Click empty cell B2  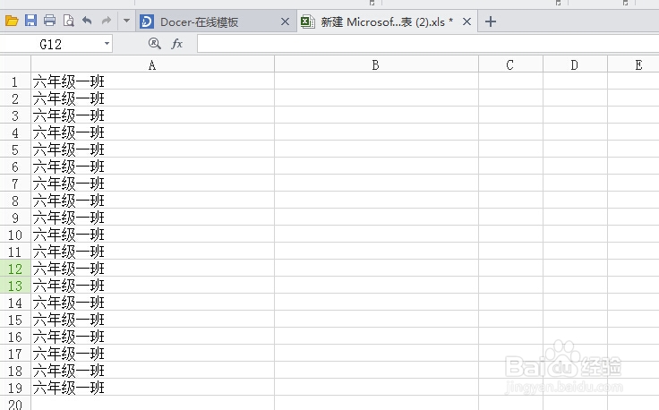376,98
